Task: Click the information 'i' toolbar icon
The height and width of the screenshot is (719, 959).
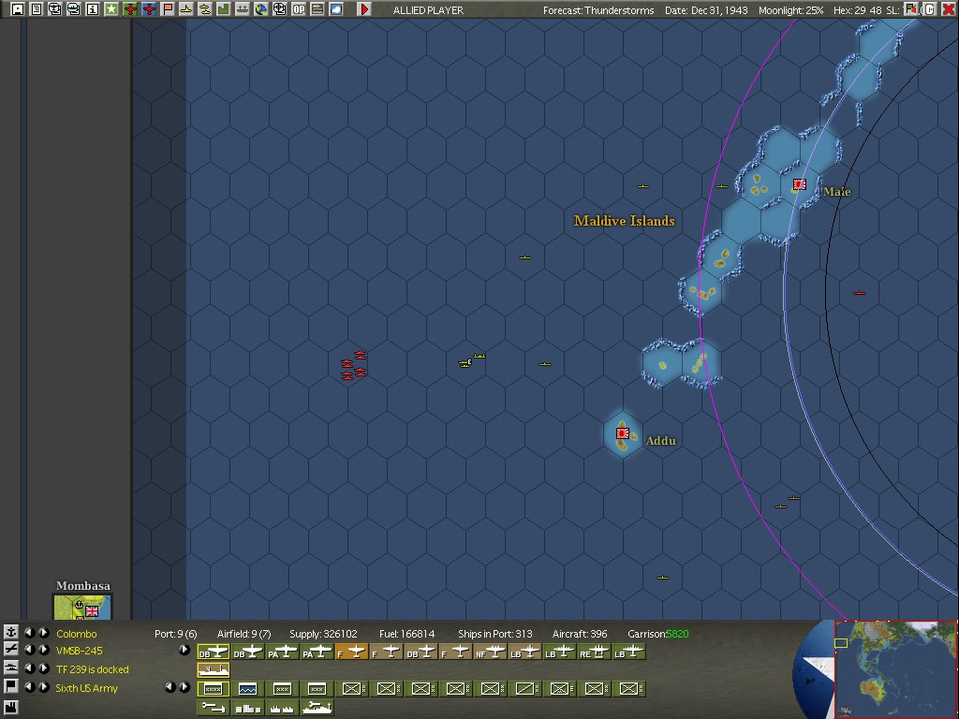Action: (x=93, y=9)
